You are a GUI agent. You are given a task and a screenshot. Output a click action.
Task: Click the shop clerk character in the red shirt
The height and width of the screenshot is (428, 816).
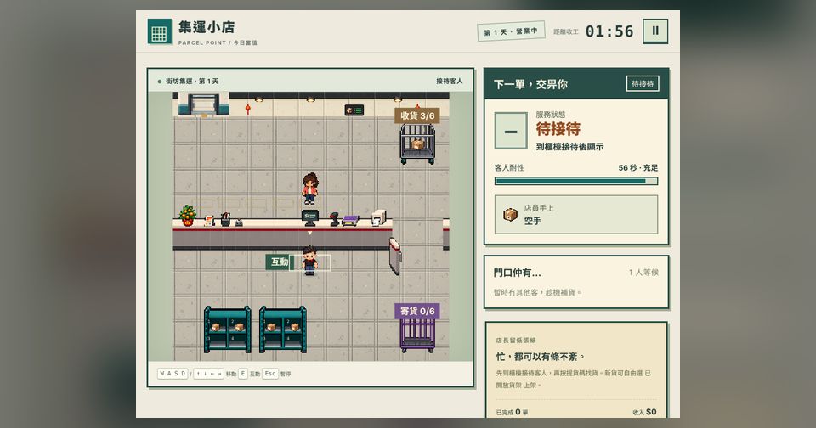[309, 260]
